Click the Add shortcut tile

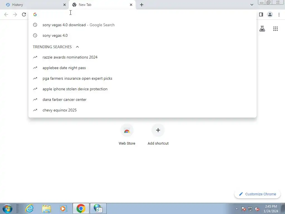158,135
